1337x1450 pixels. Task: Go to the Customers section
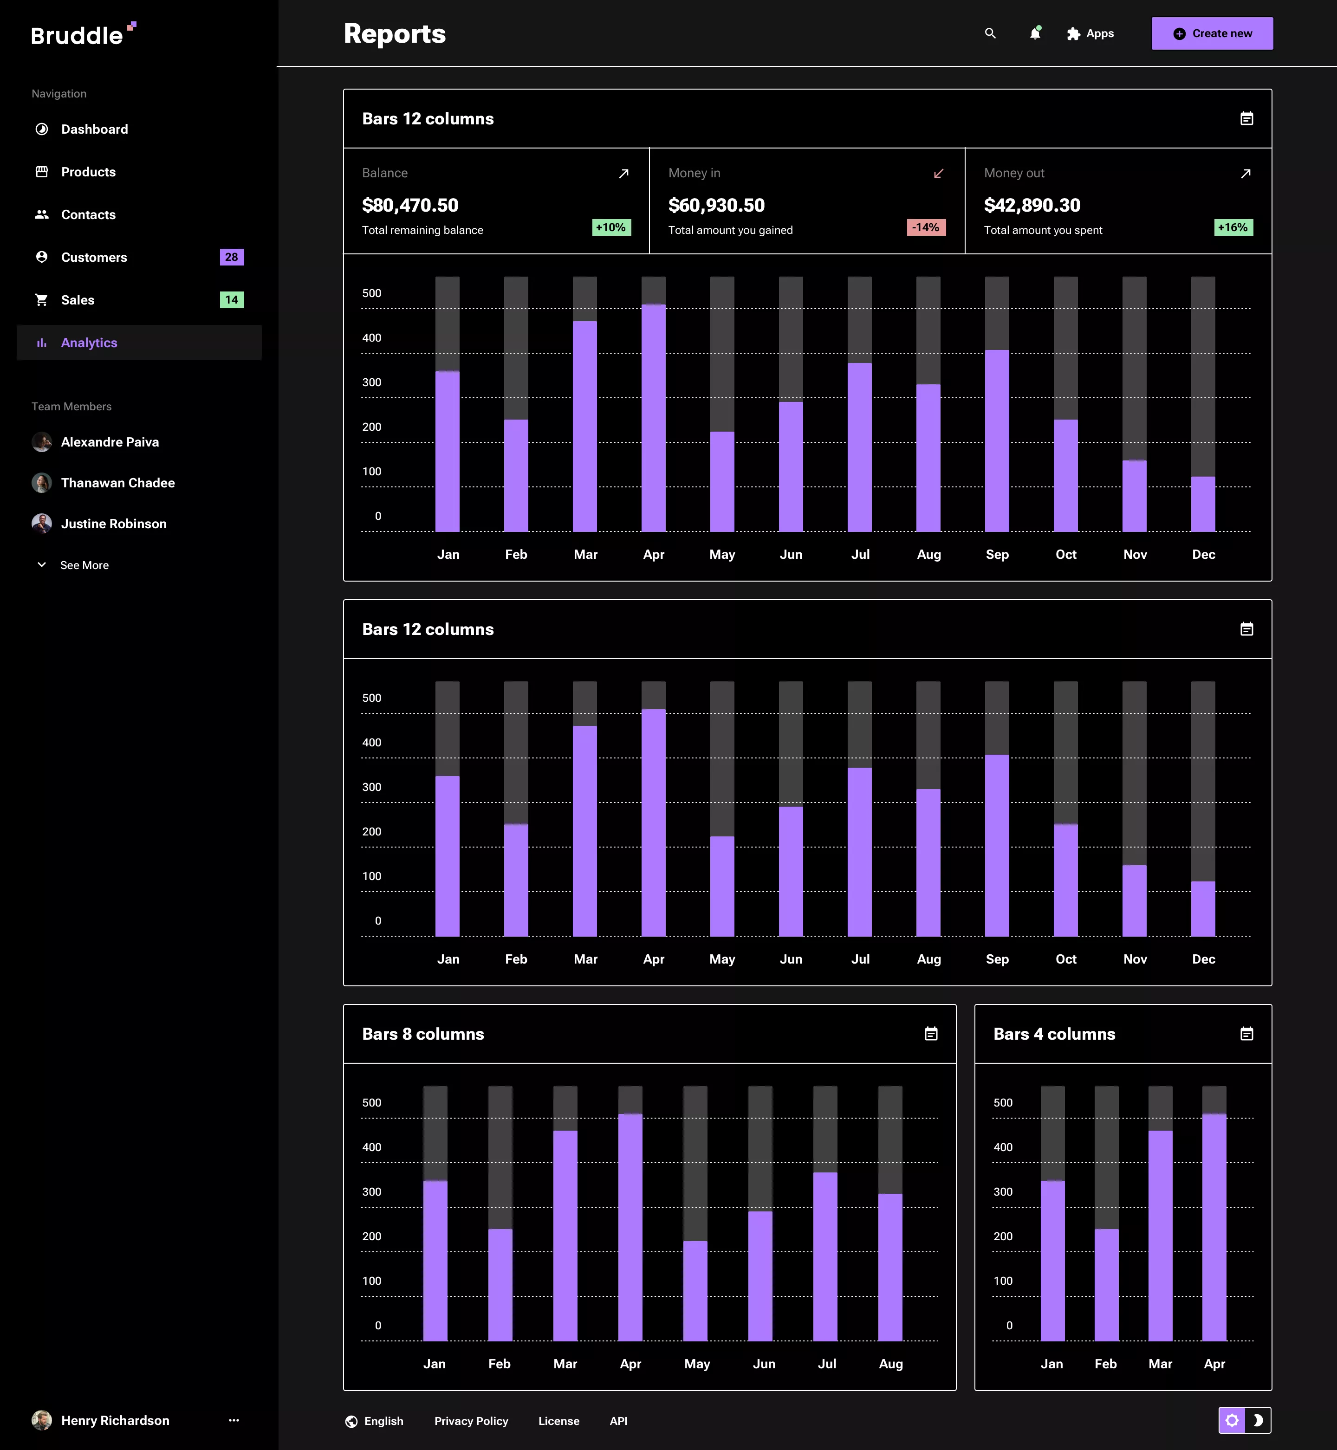[x=94, y=257]
